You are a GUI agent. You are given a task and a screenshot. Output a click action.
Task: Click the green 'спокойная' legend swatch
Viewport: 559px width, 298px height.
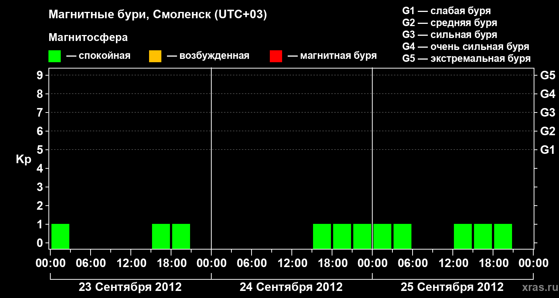54,56
